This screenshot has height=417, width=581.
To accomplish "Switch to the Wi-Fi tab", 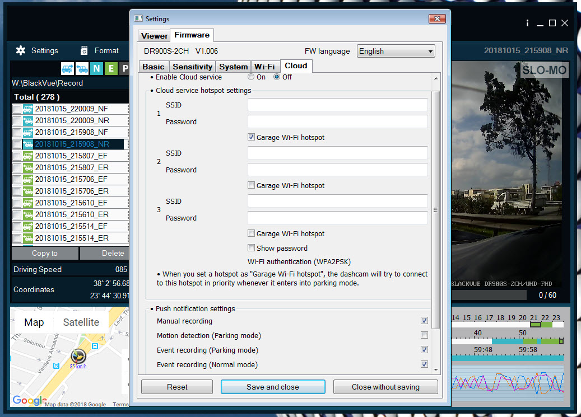I will 264,67.
